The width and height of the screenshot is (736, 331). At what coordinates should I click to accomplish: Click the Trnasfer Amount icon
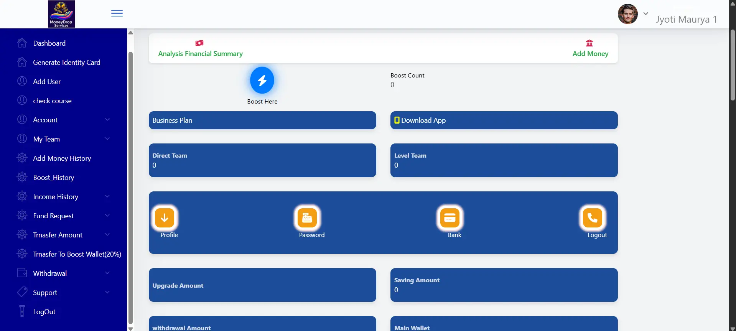[22, 235]
